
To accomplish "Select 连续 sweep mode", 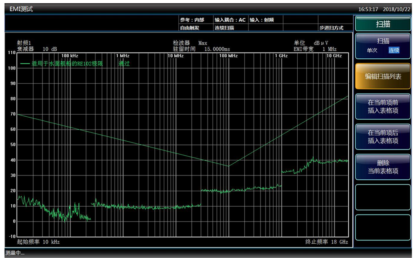I will pyautogui.click(x=394, y=50).
